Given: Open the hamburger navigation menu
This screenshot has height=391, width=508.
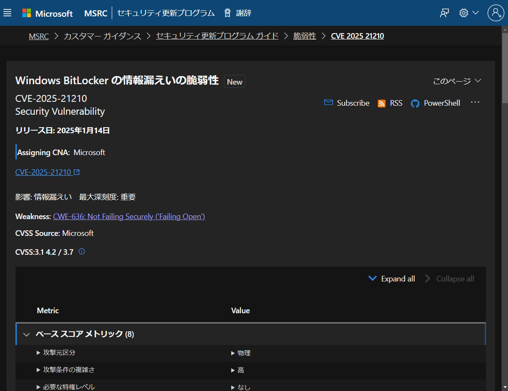Looking at the screenshot, I should 7,12.
